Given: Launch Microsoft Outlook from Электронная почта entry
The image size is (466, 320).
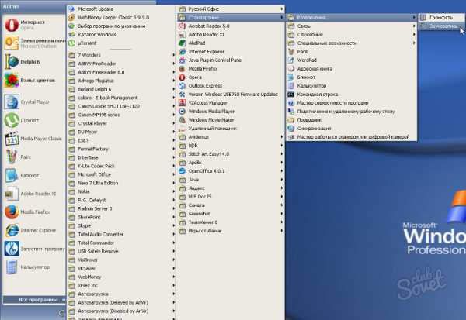Looking at the screenshot, I should (x=33, y=43).
